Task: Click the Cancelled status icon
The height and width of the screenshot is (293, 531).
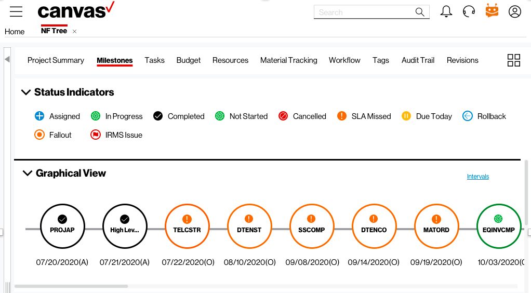Action: [x=283, y=116]
